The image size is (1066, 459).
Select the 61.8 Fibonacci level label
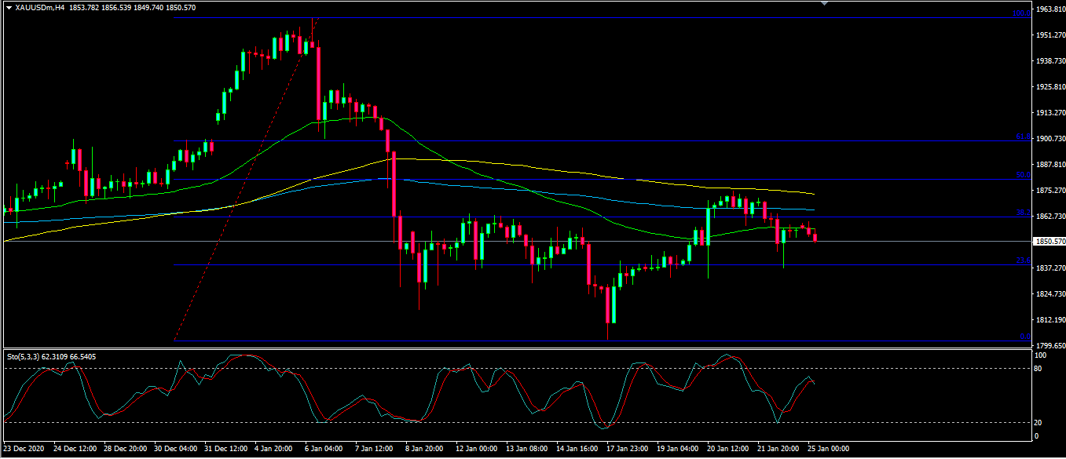tap(1022, 137)
